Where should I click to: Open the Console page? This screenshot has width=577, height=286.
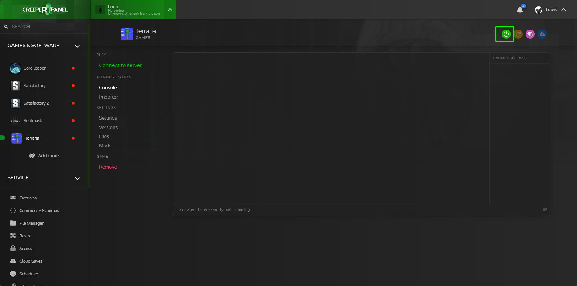click(x=108, y=87)
